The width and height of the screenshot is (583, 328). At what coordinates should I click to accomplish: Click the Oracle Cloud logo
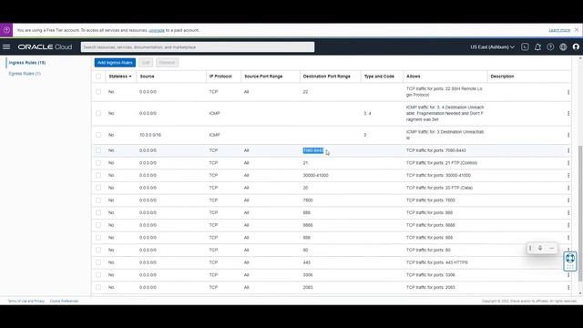[45, 47]
